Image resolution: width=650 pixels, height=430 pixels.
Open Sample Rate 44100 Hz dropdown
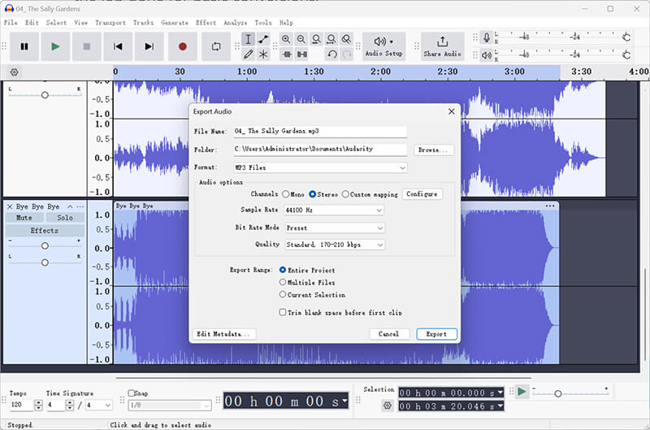[334, 211]
